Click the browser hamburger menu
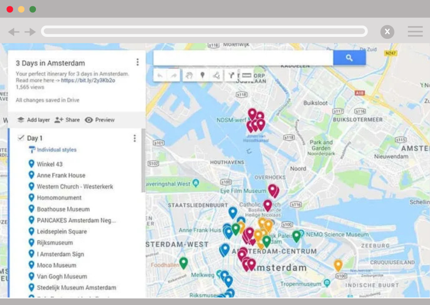This screenshot has width=430, height=305. coord(415,31)
